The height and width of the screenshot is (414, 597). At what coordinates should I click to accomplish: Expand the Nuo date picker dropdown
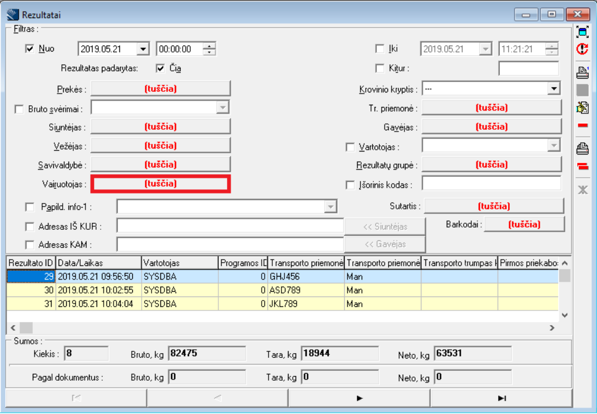coord(142,50)
